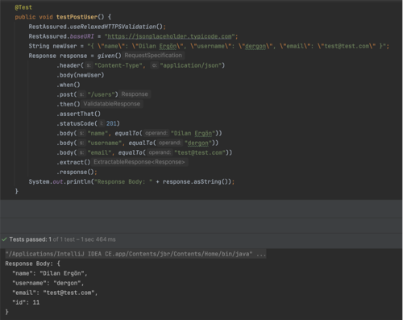The image size is (403, 320).
Task: Click the 1 sec 464 ms duration text
Action: pos(98,239)
